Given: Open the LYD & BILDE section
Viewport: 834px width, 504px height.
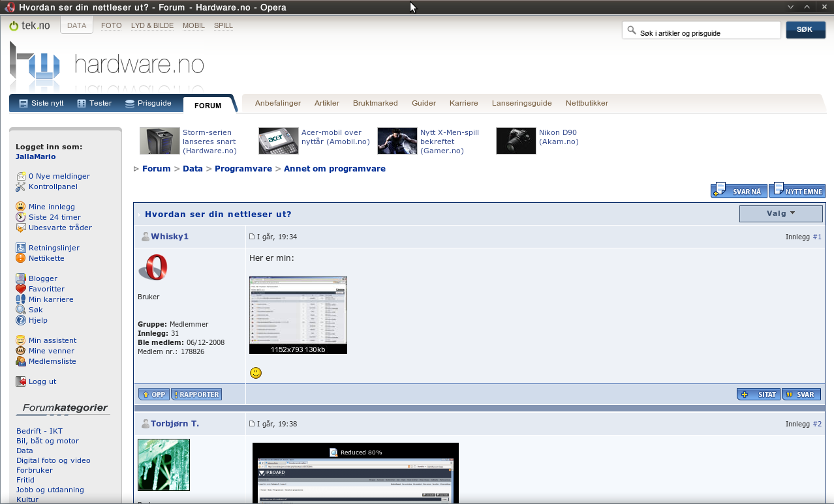Looking at the screenshot, I should 152,25.
